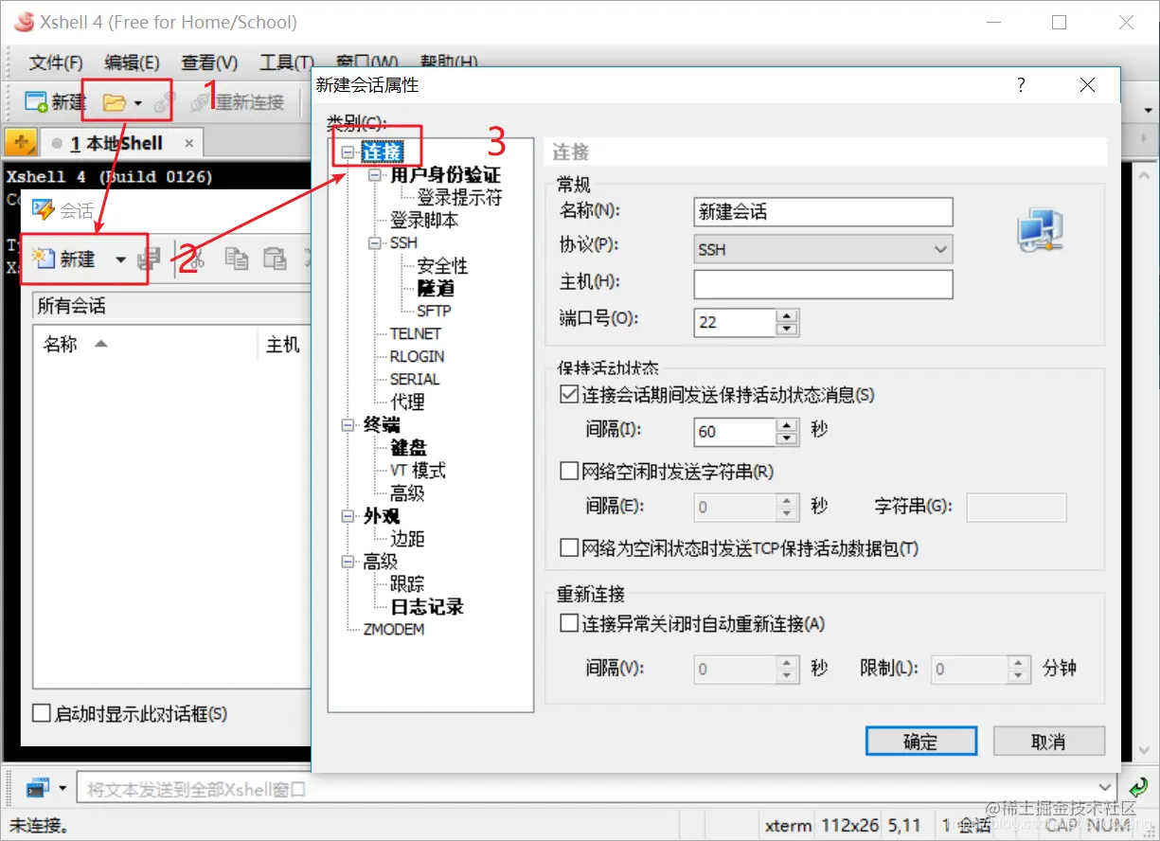Decrease the 端口号 port number with down arrow

coord(787,329)
